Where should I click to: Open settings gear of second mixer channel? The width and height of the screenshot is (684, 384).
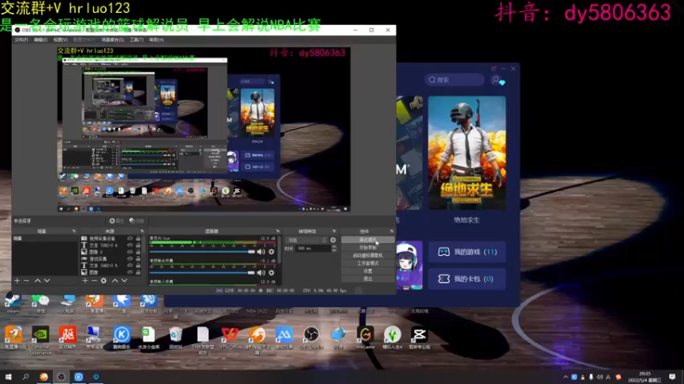[x=271, y=272]
